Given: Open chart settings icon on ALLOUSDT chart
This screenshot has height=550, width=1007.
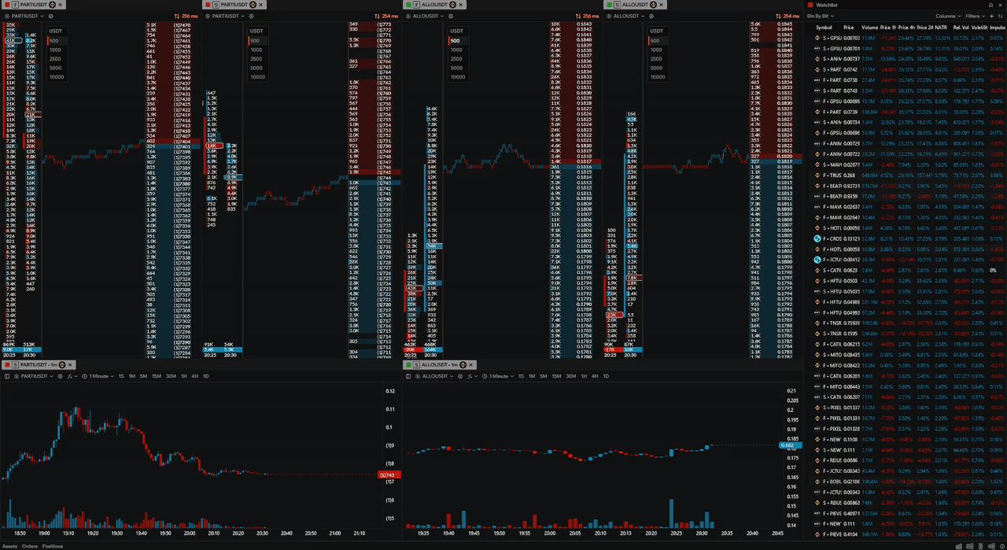Looking at the screenshot, I should tap(461, 376).
